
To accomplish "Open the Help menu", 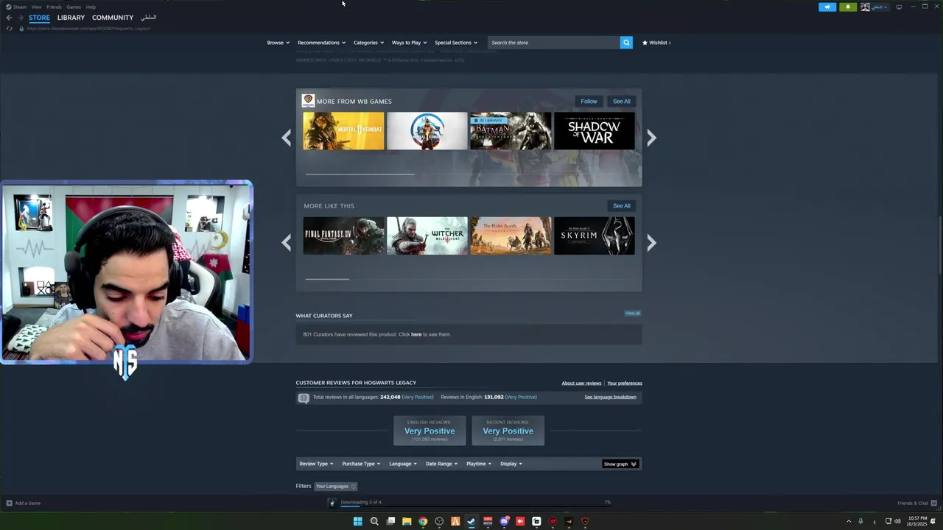I will tap(91, 7).
